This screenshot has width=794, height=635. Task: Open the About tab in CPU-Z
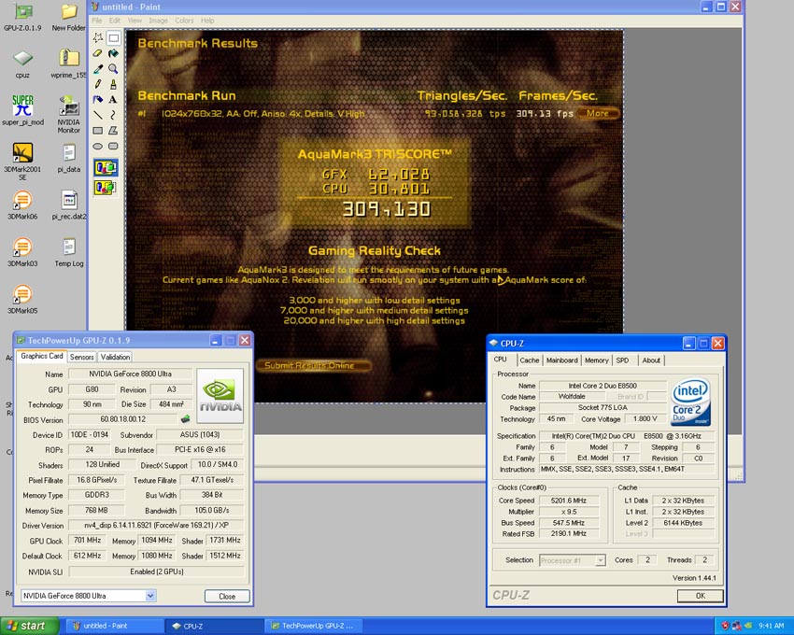pos(651,360)
